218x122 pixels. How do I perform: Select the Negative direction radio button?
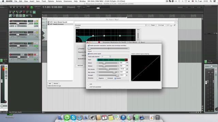(x=98, y=78)
